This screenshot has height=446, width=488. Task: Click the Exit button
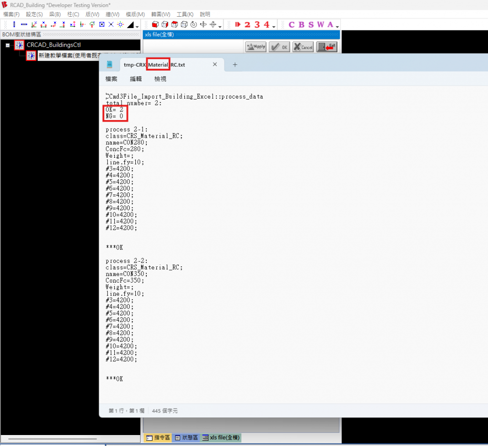click(327, 47)
